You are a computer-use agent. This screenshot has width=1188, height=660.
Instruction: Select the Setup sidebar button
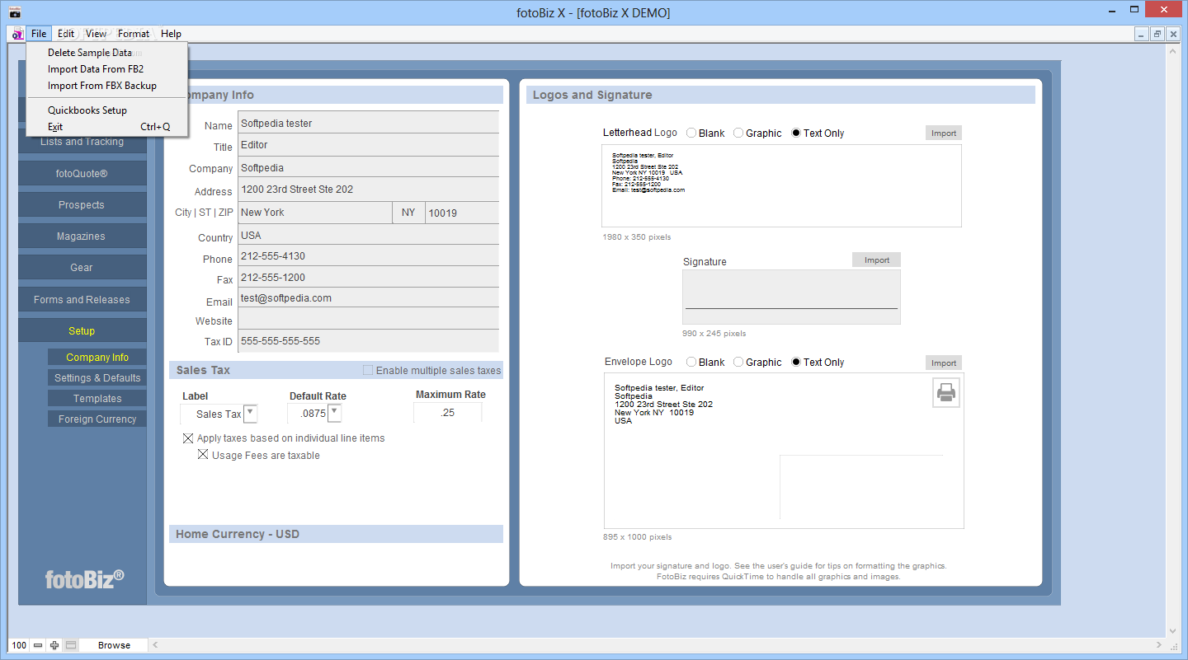(82, 331)
